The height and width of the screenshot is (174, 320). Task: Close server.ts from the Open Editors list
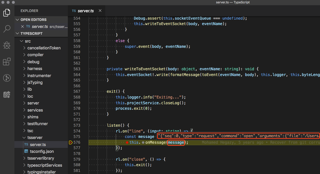pyautogui.click(x=22, y=26)
